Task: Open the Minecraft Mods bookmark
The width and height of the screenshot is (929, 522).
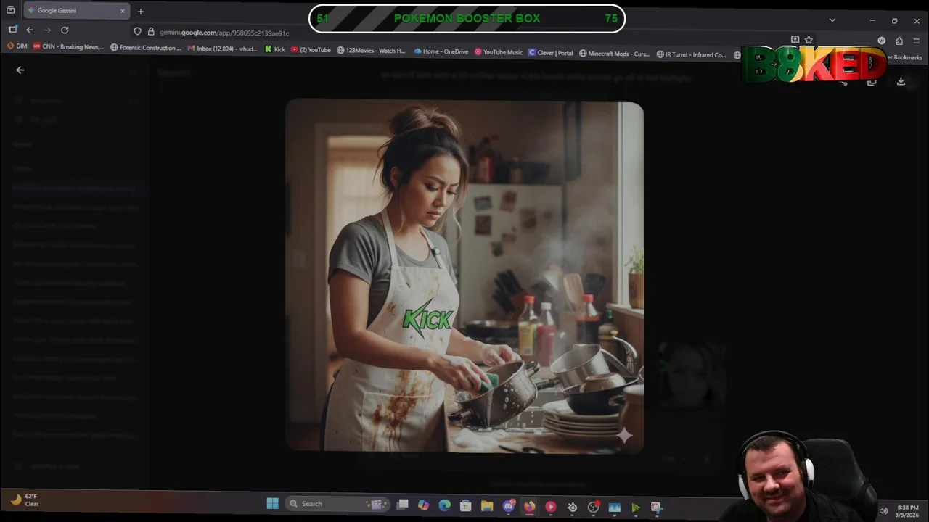Action: [x=614, y=54]
